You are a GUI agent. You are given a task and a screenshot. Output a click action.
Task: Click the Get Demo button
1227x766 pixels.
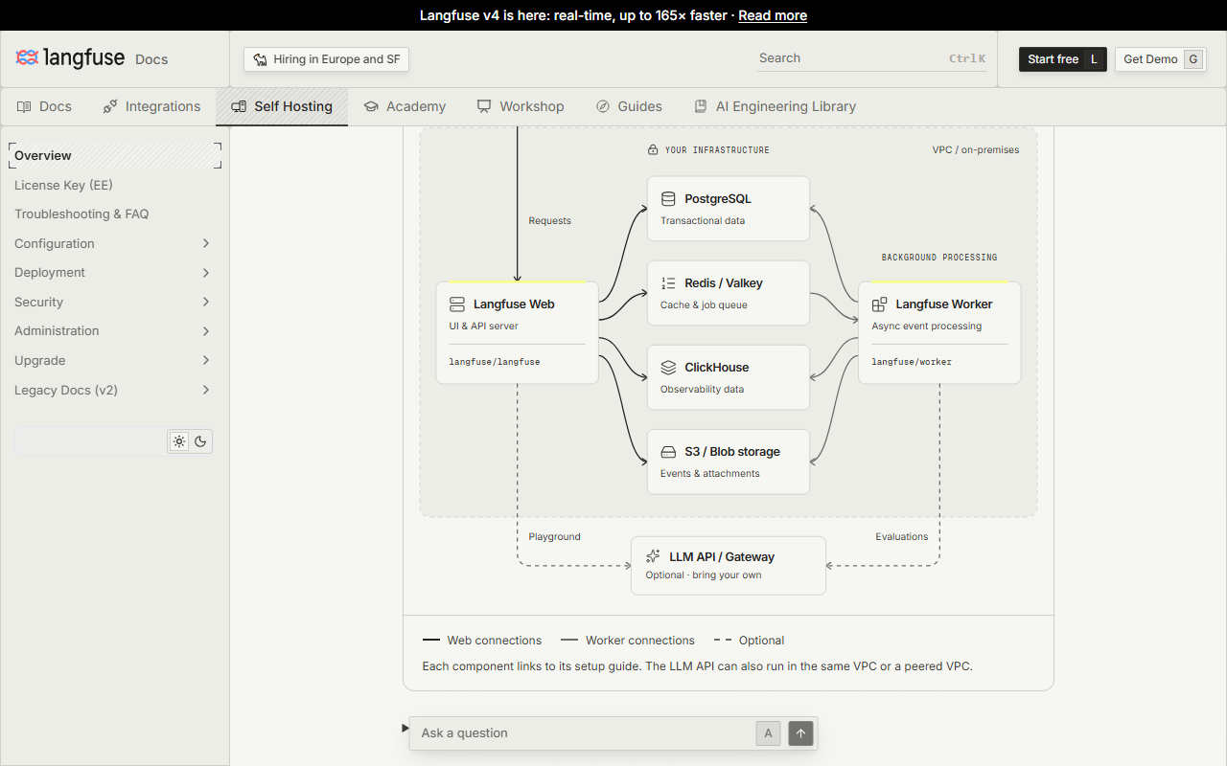click(1160, 59)
